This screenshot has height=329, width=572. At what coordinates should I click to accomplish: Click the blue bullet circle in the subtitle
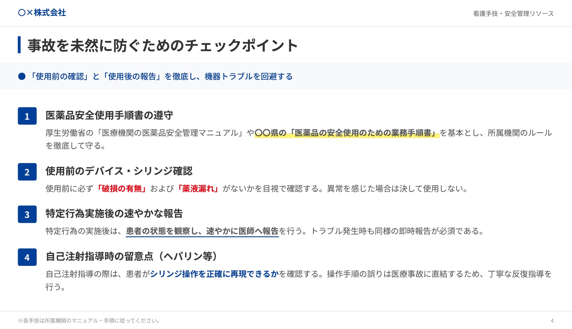click(x=22, y=77)
